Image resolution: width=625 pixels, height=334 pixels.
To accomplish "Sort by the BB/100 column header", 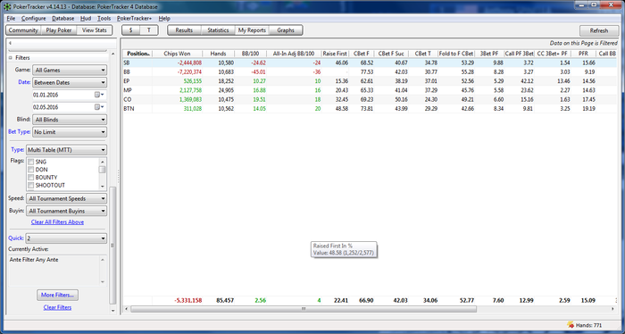I will [250, 54].
